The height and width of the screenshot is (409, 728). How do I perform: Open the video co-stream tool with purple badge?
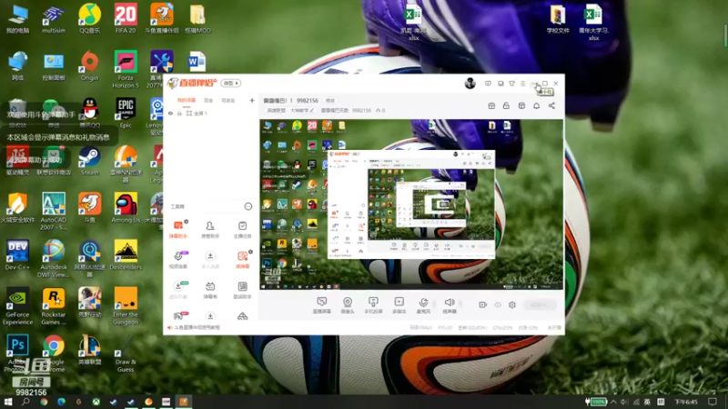177,260
